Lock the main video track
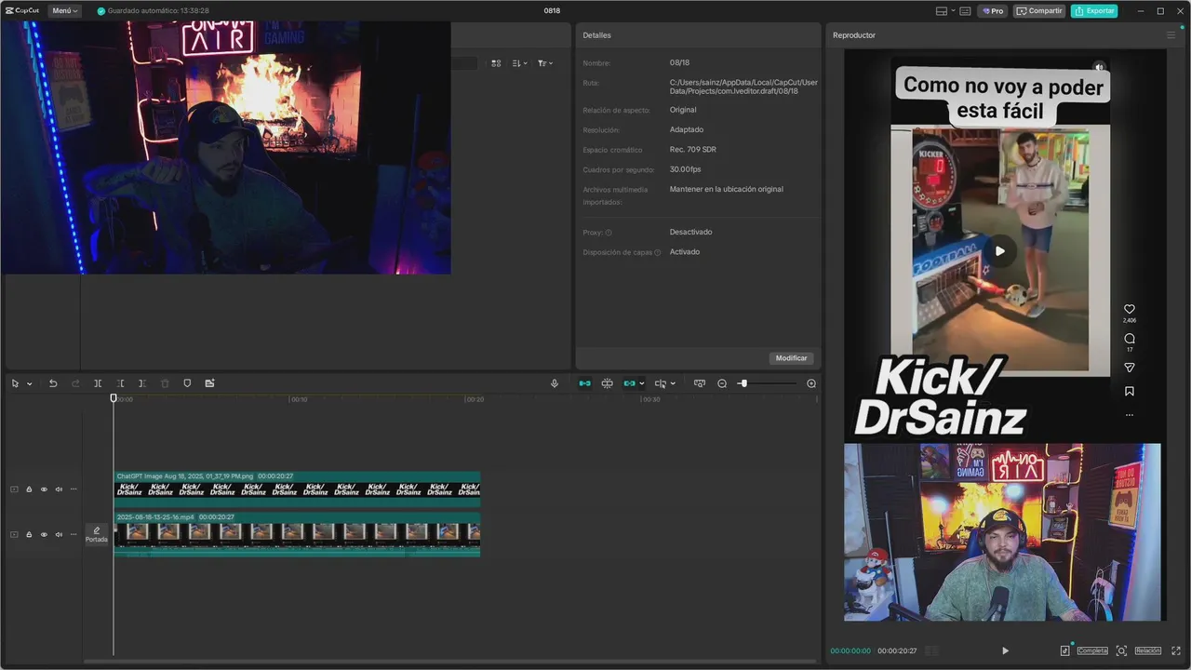Screen dimensions: 1191x670 (x=29, y=534)
